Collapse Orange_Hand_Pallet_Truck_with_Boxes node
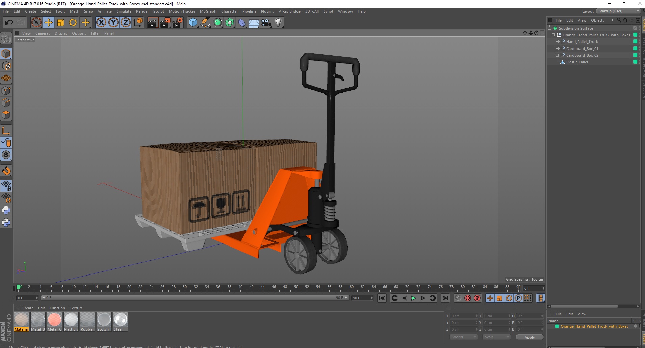The width and height of the screenshot is (645, 348). [x=553, y=35]
